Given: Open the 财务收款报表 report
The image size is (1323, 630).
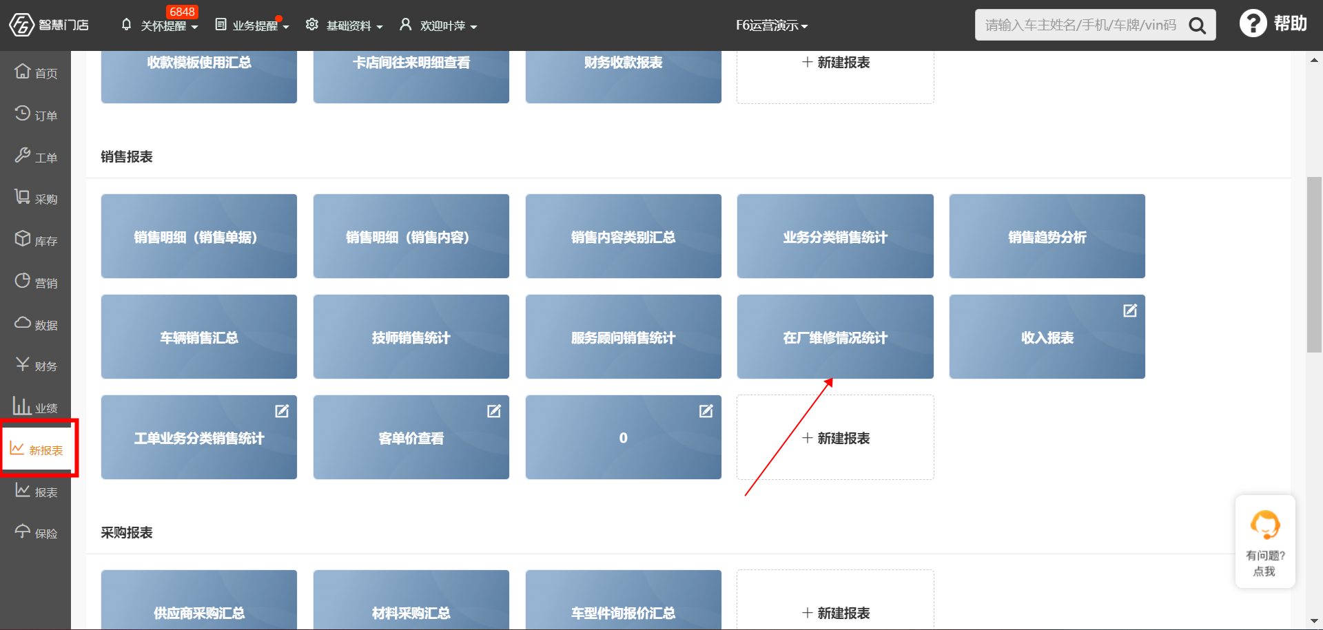Looking at the screenshot, I should 624,76.
